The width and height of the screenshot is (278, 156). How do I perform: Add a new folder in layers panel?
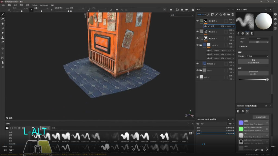coord(229,14)
